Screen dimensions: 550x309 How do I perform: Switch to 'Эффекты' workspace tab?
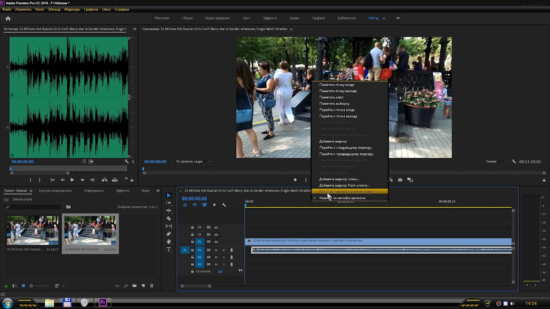pos(270,18)
